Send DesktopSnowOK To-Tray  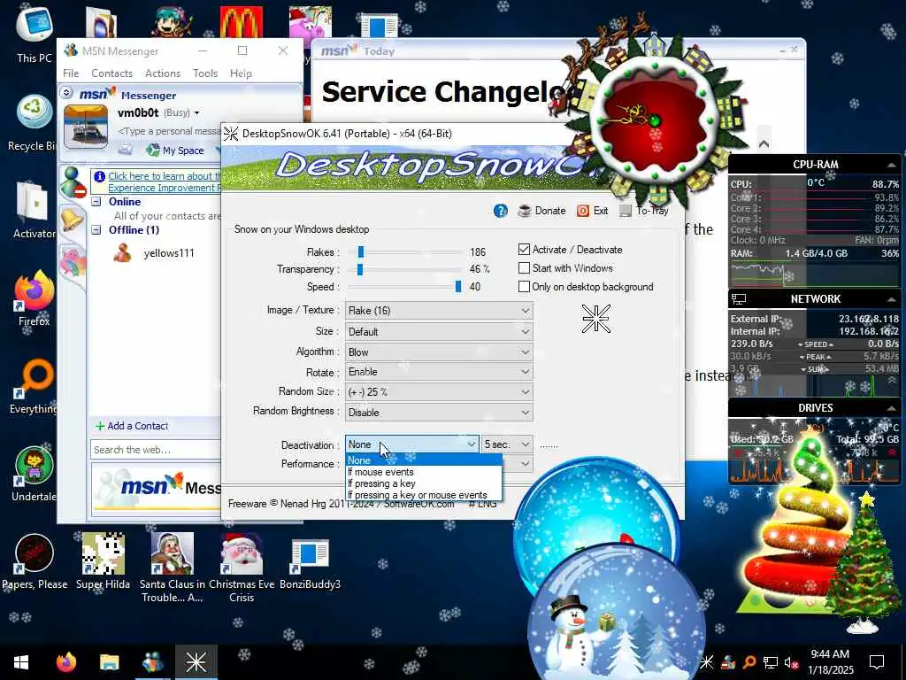coord(644,211)
